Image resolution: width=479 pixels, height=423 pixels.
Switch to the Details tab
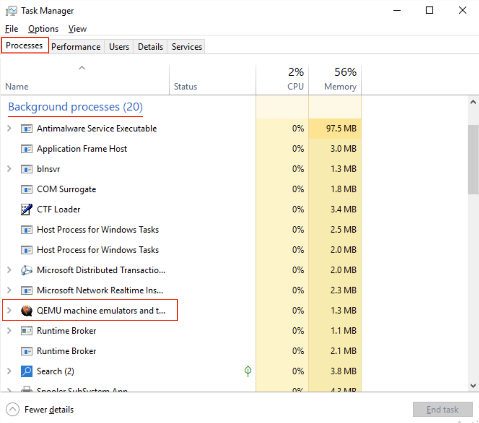[150, 47]
